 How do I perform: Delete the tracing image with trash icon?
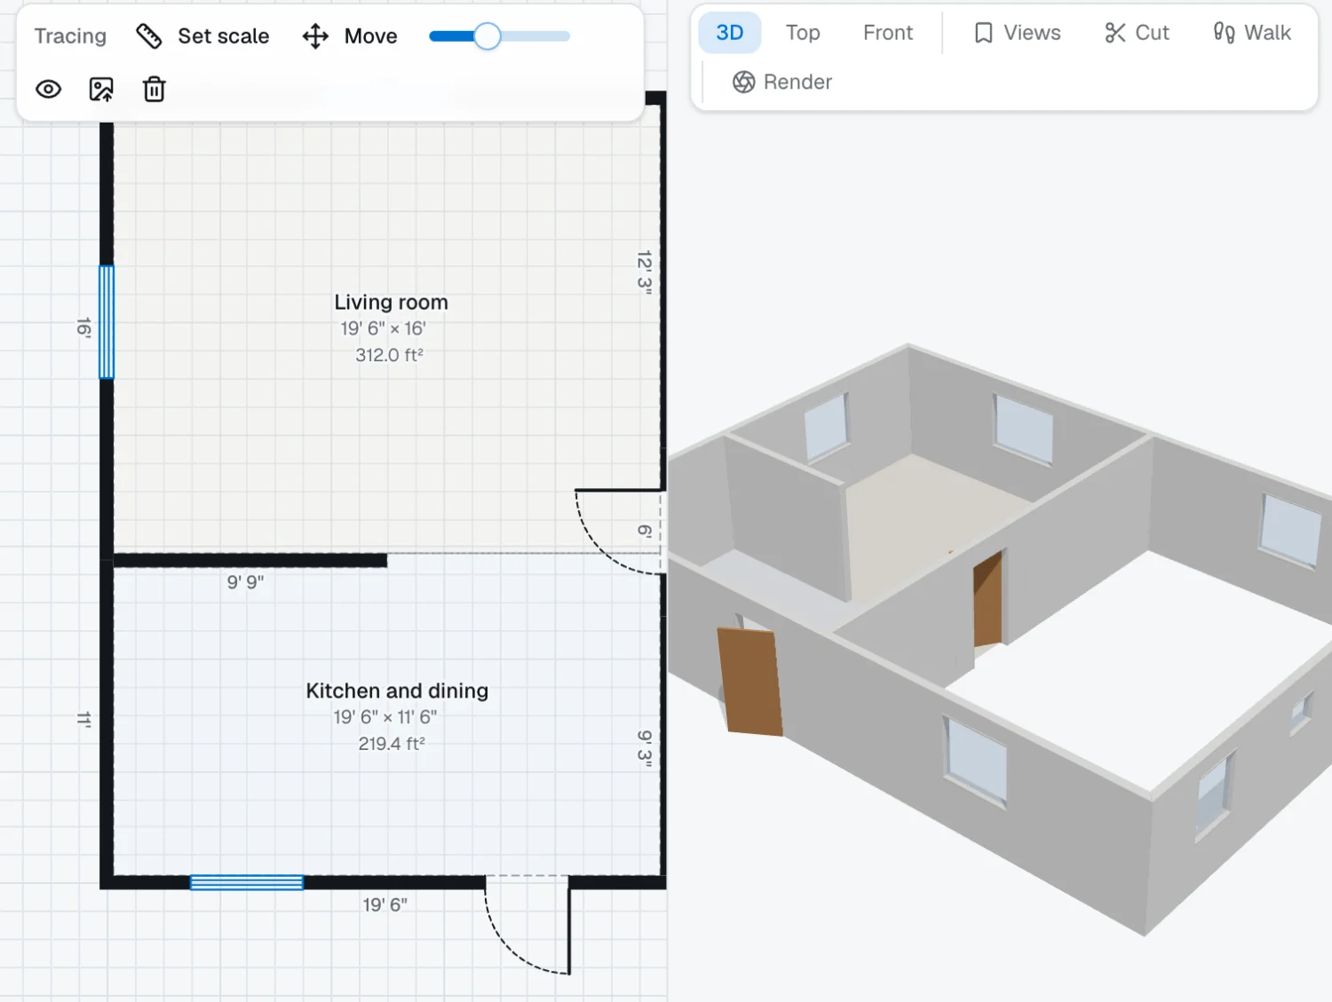click(x=155, y=90)
